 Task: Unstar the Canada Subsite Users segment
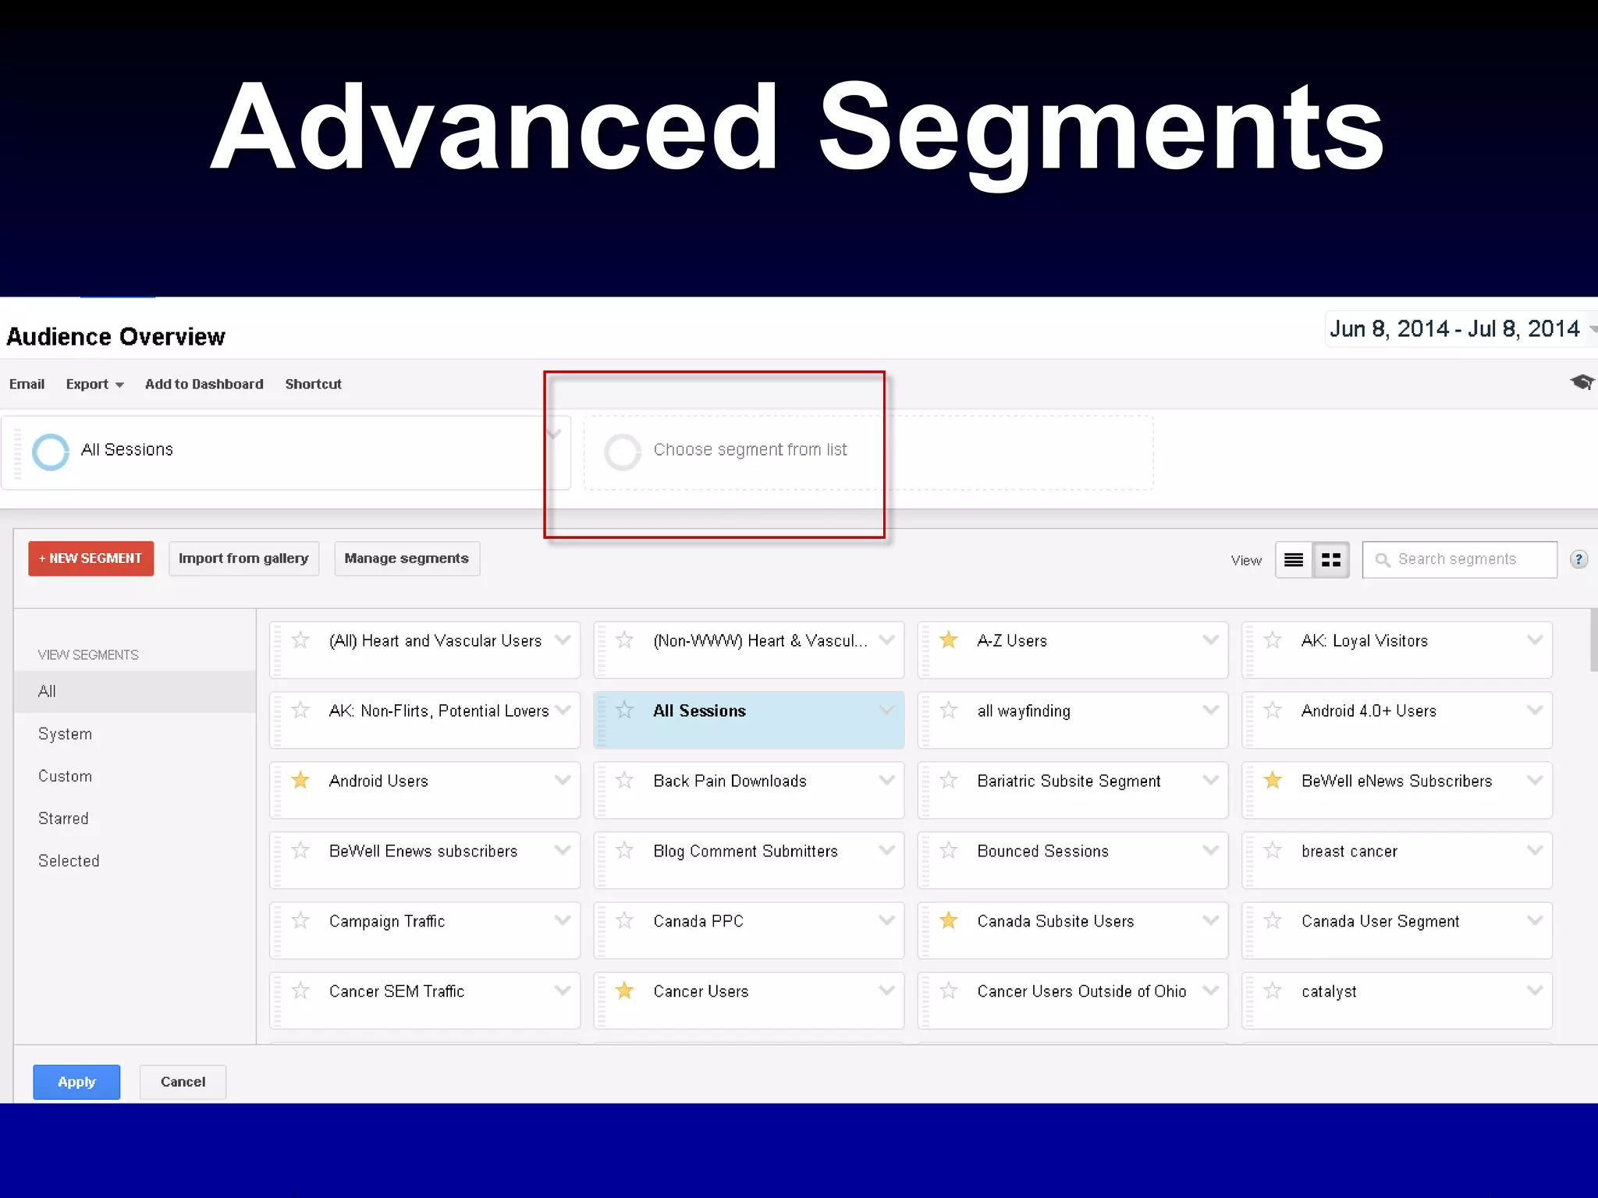949,921
